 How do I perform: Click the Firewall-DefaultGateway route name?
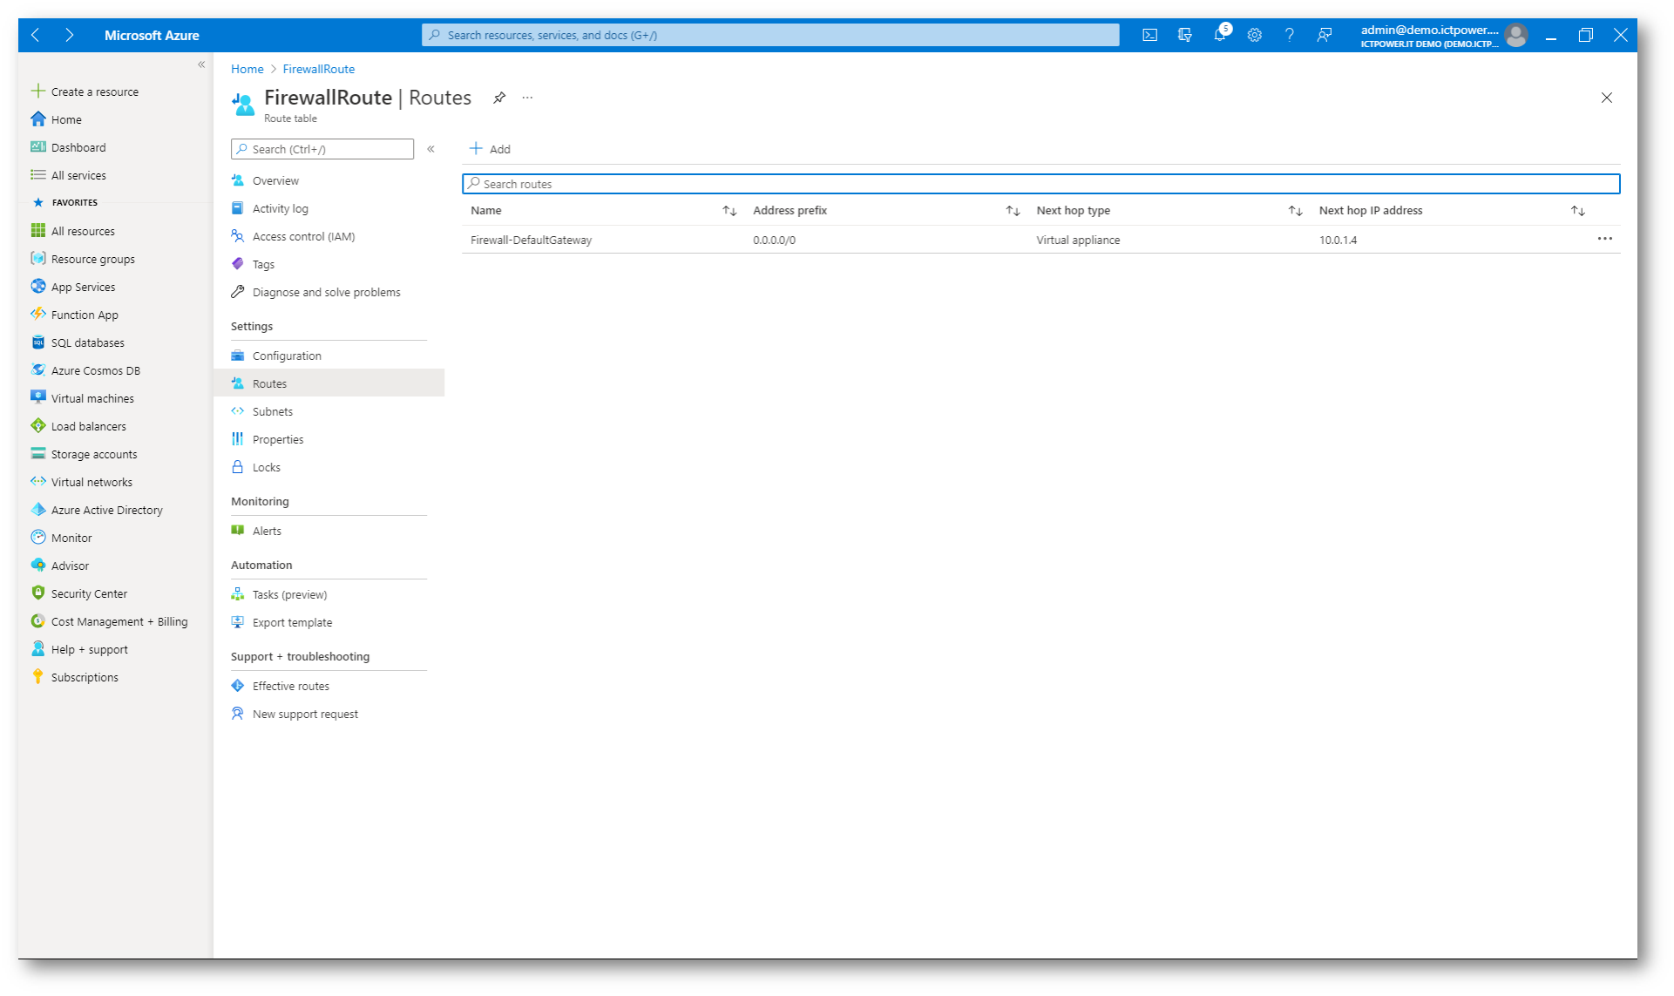[x=531, y=240]
